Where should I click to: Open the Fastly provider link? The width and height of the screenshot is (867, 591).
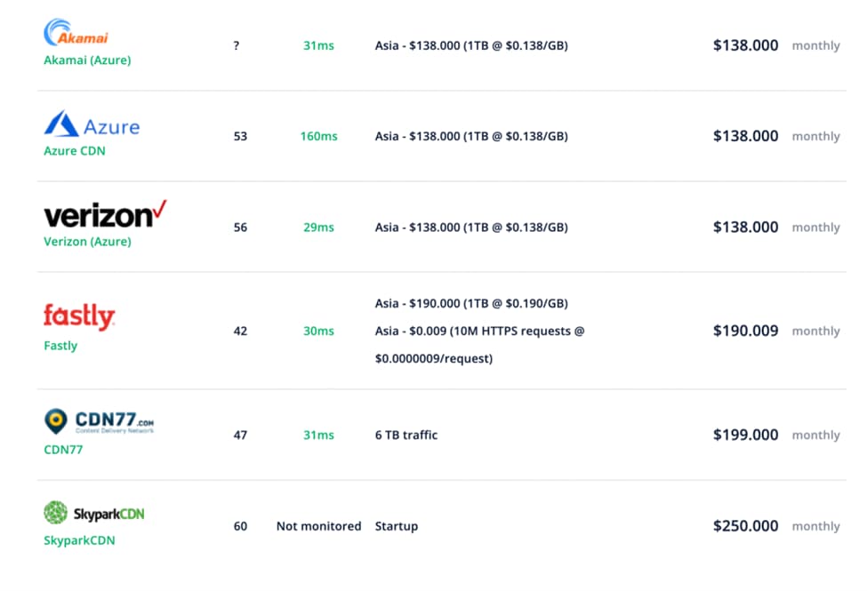pyautogui.click(x=60, y=346)
